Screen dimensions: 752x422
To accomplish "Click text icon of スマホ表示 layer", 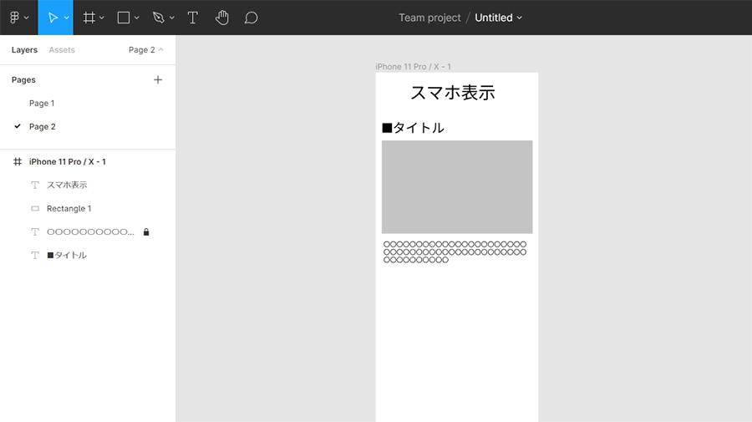I will point(35,186).
